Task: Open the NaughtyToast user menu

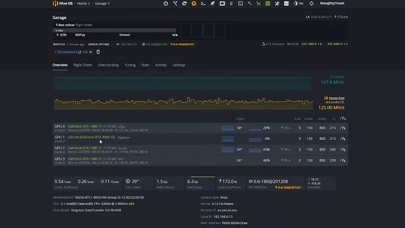Action: 332,3
